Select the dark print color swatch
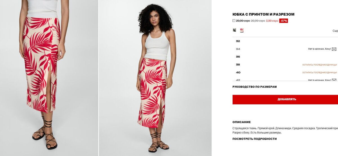Viewport: 338px width, 156px height. (234, 30)
